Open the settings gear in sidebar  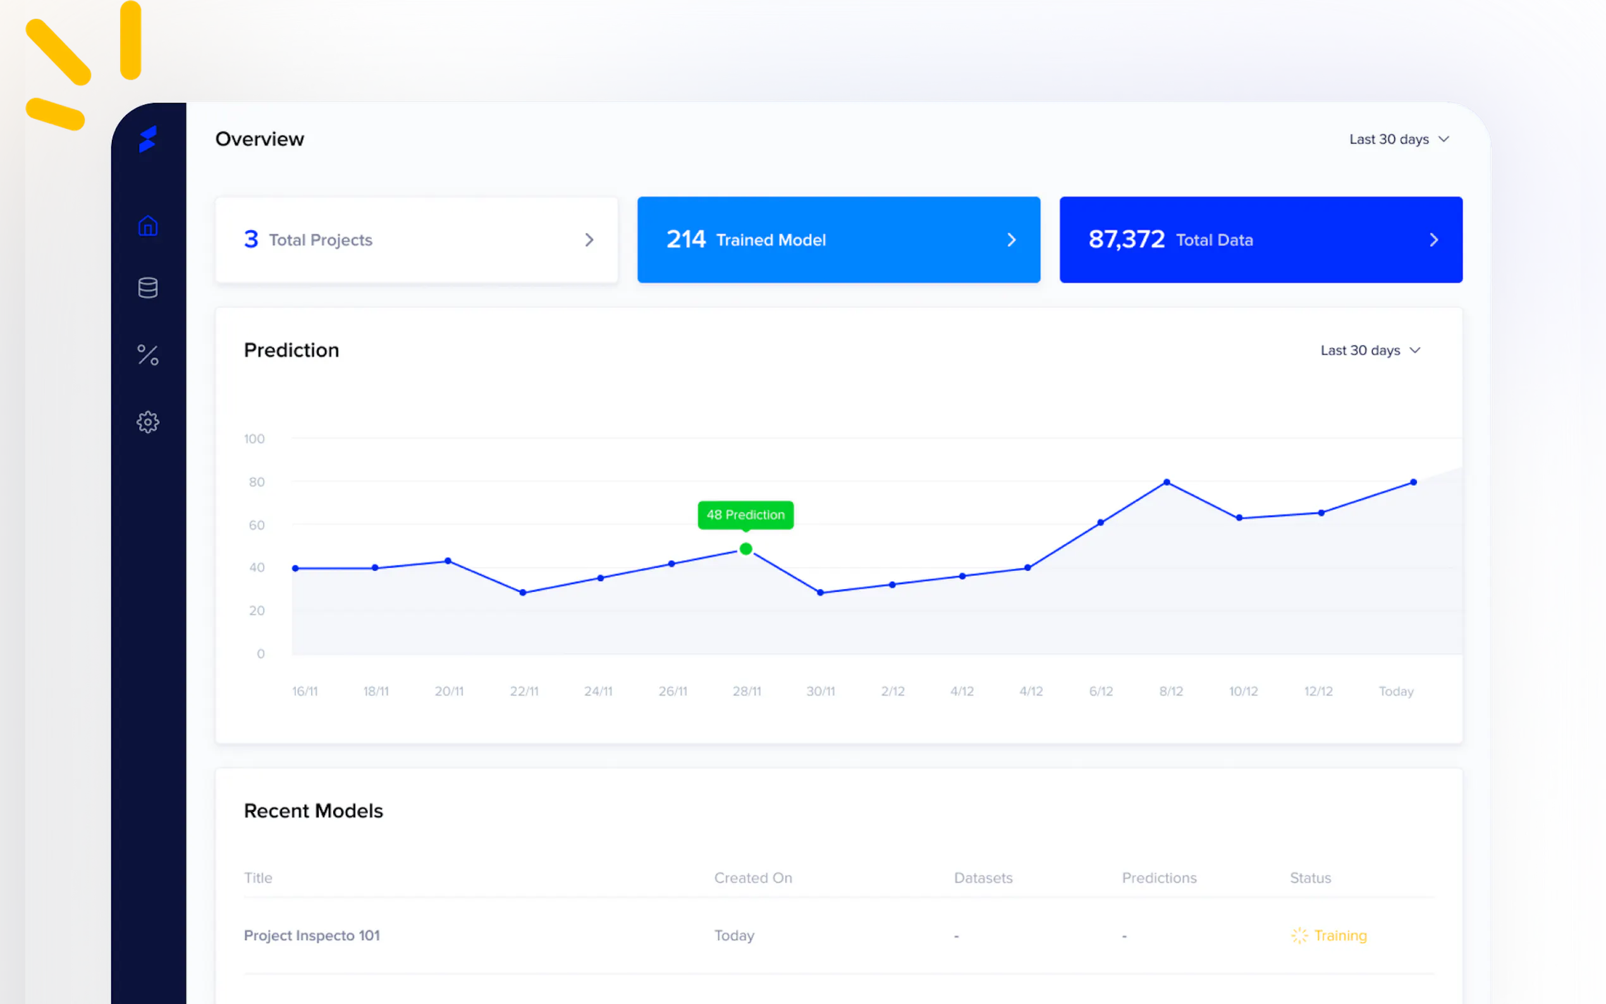coord(147,422)
